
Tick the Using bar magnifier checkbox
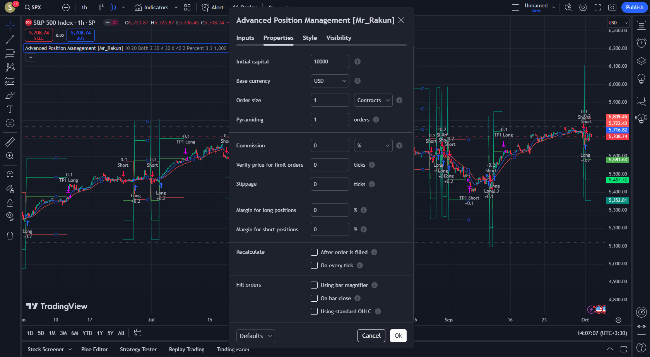[x=314, y=285]
